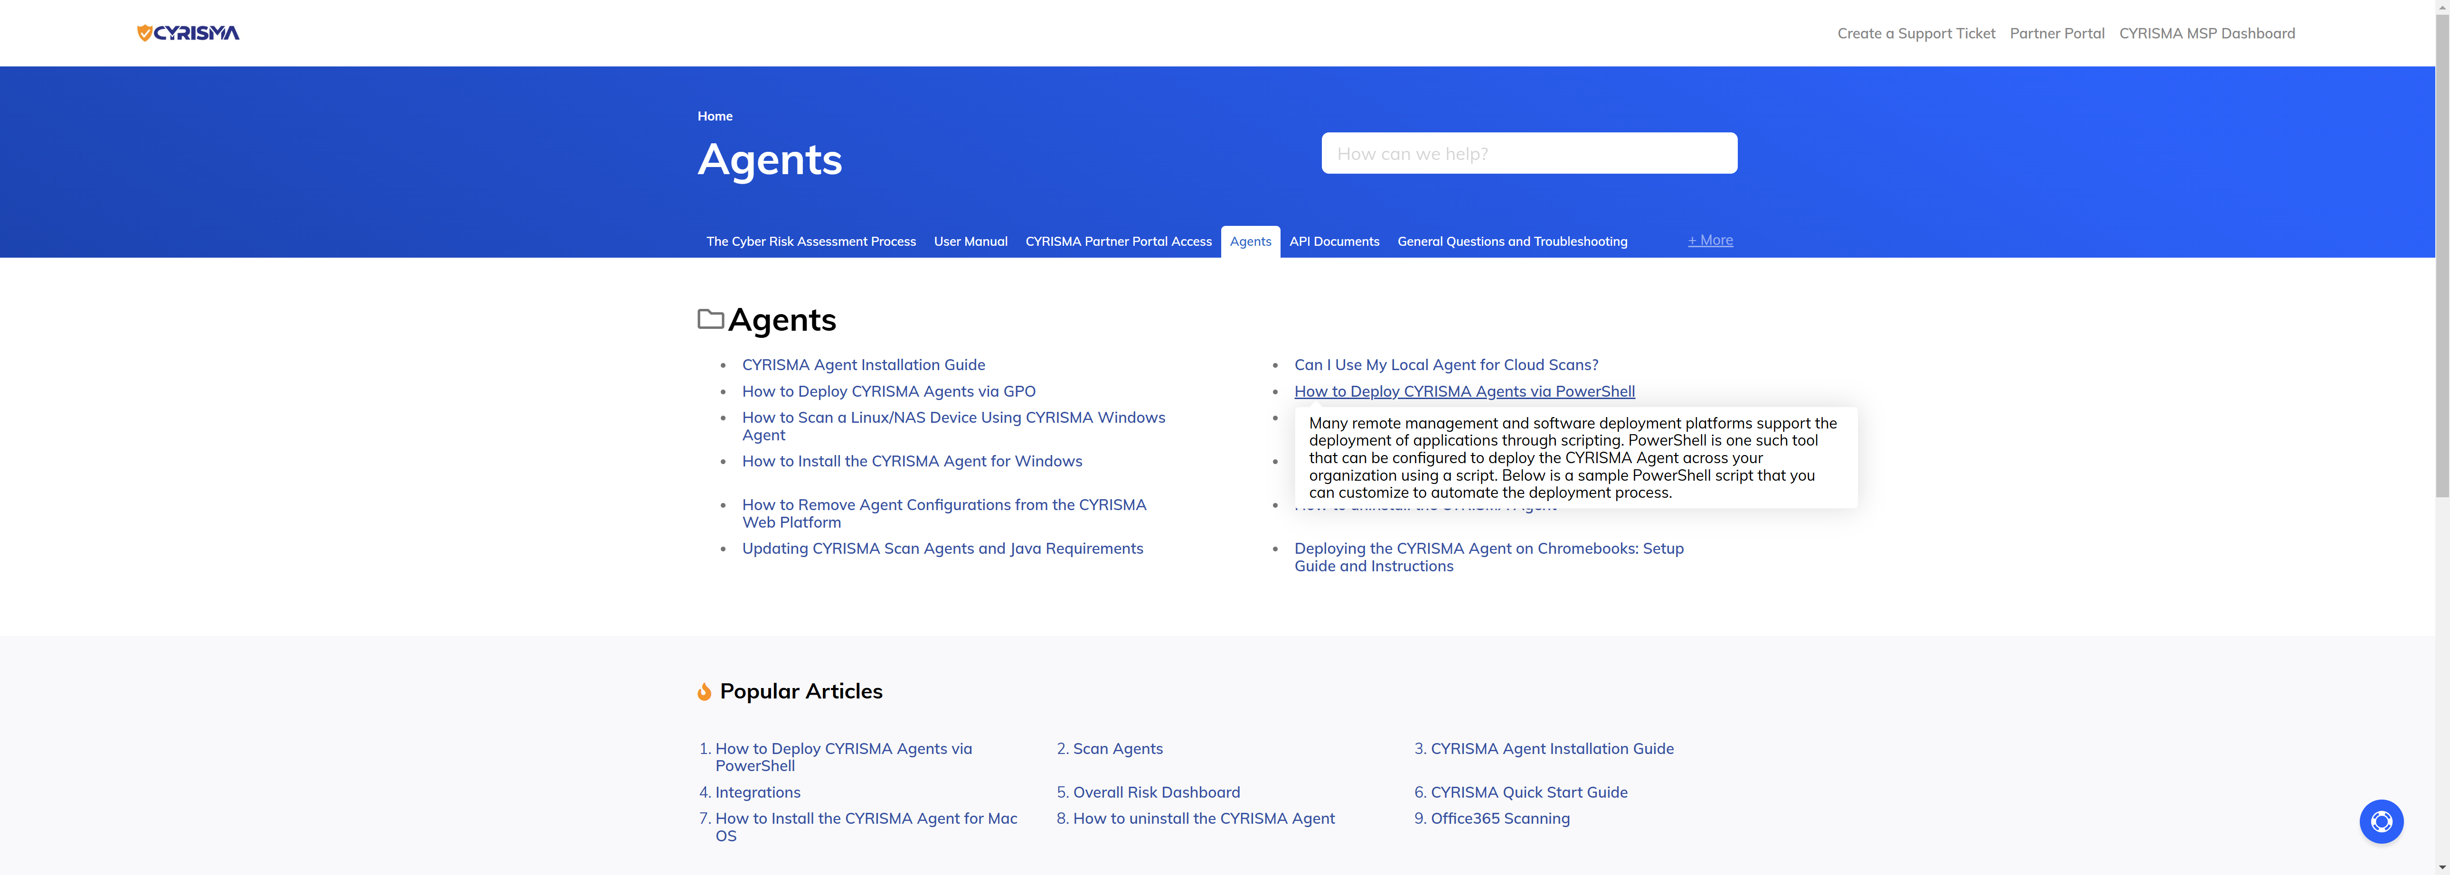
Task: Open How to Remove Agent Configurations article
Action: tap(943, 513)
